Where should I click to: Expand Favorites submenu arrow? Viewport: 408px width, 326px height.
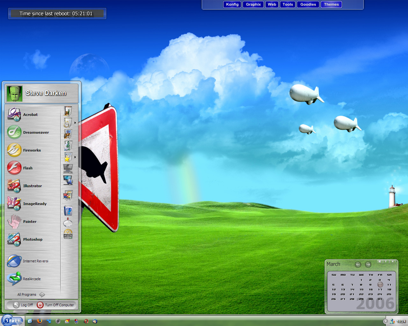coord(75,157)
